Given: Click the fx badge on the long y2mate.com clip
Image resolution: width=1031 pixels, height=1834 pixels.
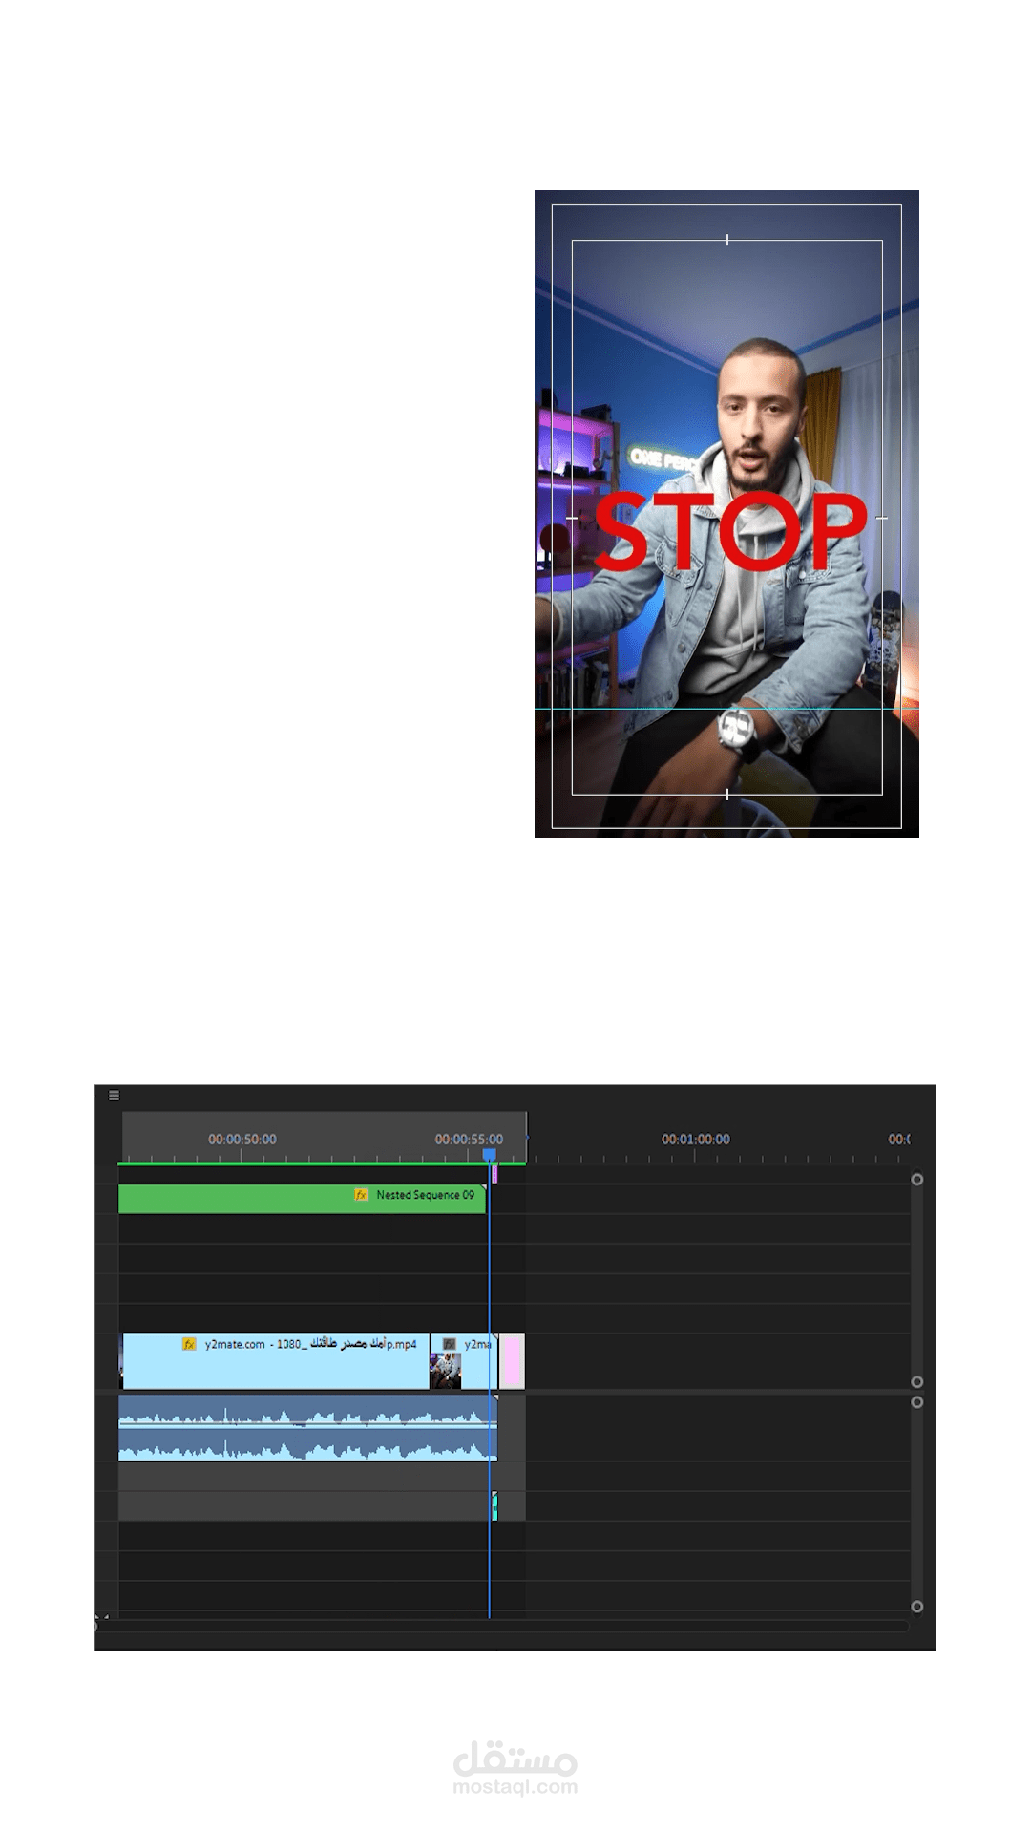Looking at the screenshot, I should point(189,1344).
